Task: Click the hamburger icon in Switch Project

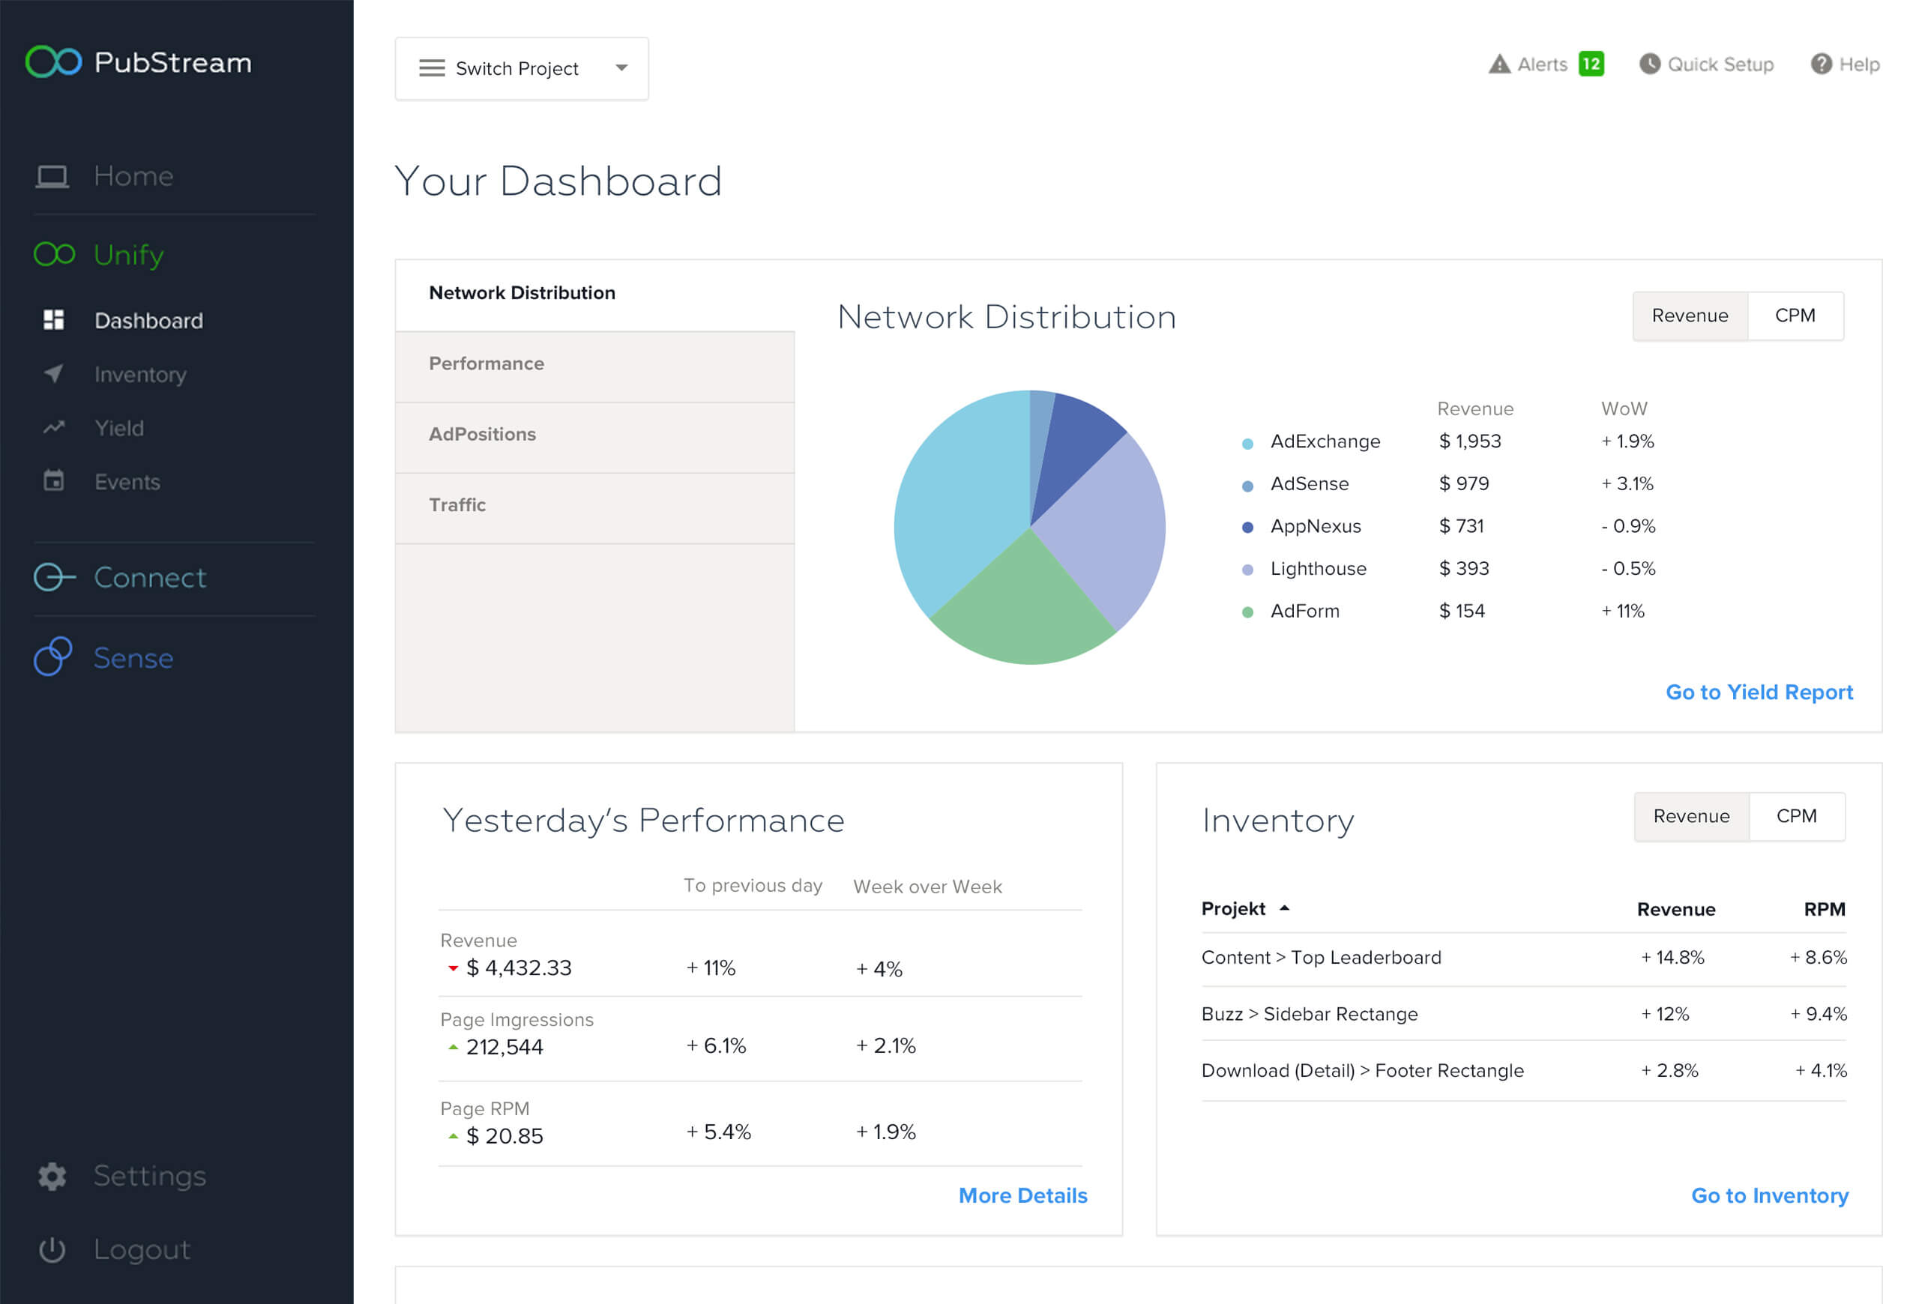Action: pos(432,68)
